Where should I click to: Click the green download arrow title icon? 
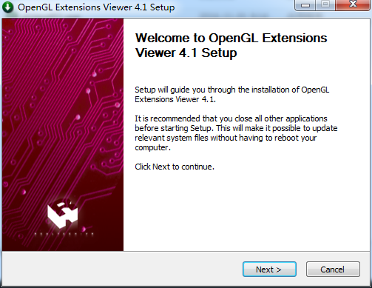(7, 7)
